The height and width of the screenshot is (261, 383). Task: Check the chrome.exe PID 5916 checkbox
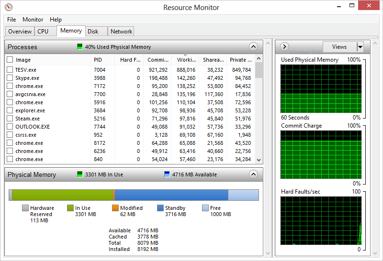10,102
